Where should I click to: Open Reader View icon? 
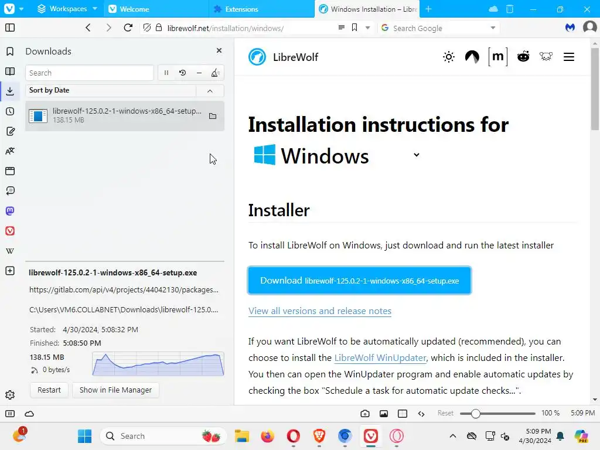tap(342, 28)
